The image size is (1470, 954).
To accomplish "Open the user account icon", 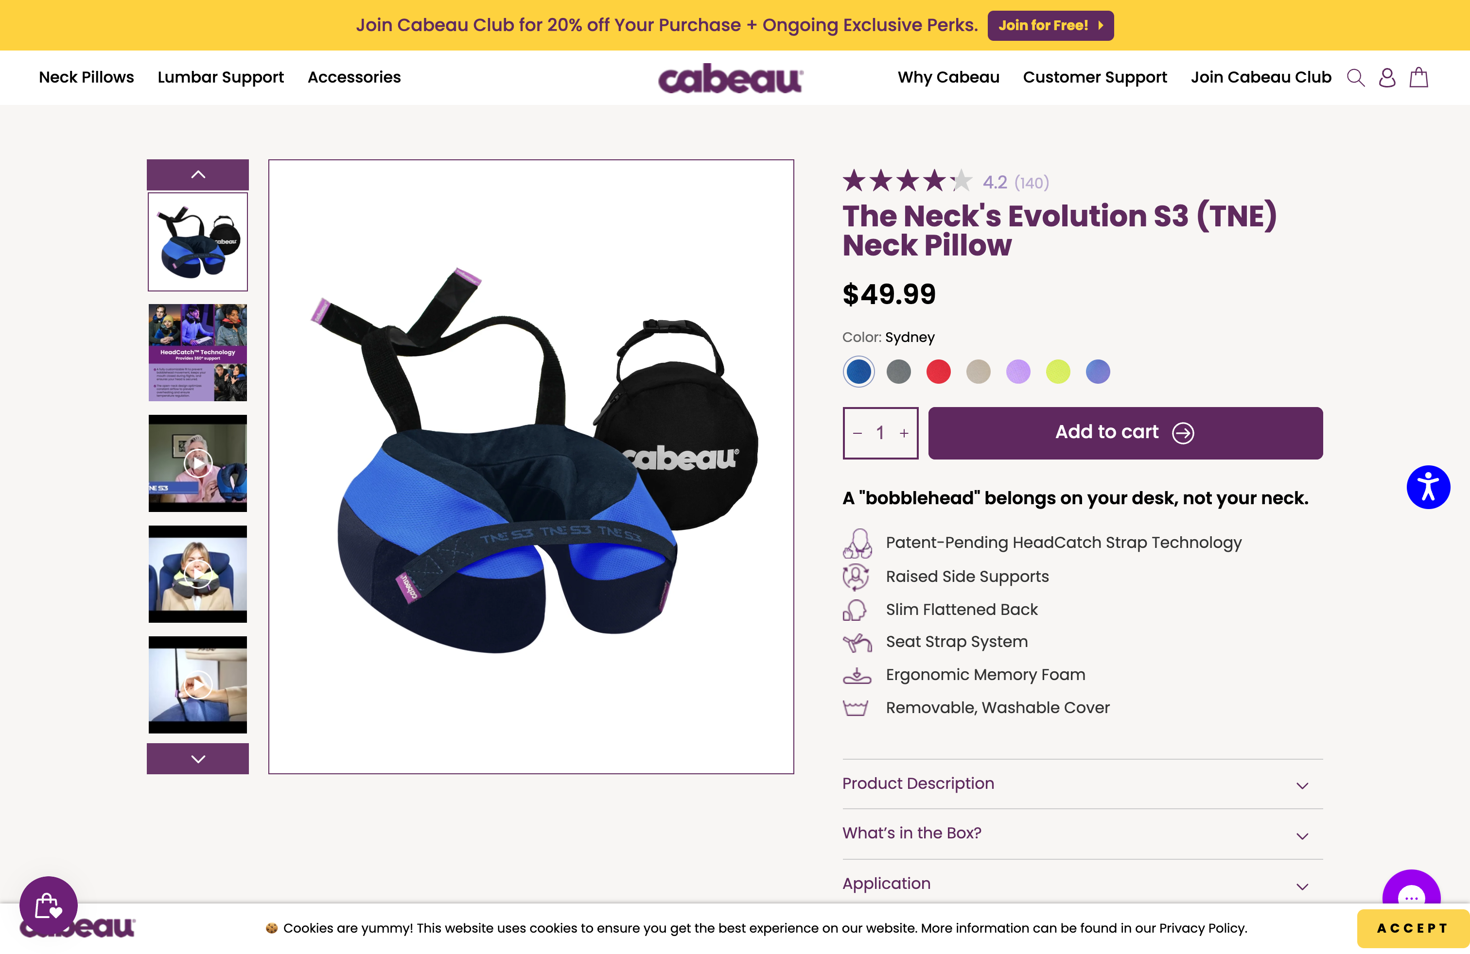I will click(x=1387, y=78).
